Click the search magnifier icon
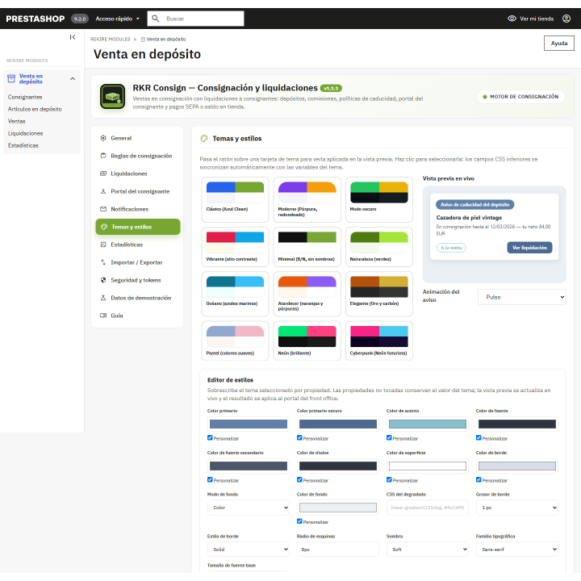The width and height of the screenshot is (581, 581). tap(155, 19)
